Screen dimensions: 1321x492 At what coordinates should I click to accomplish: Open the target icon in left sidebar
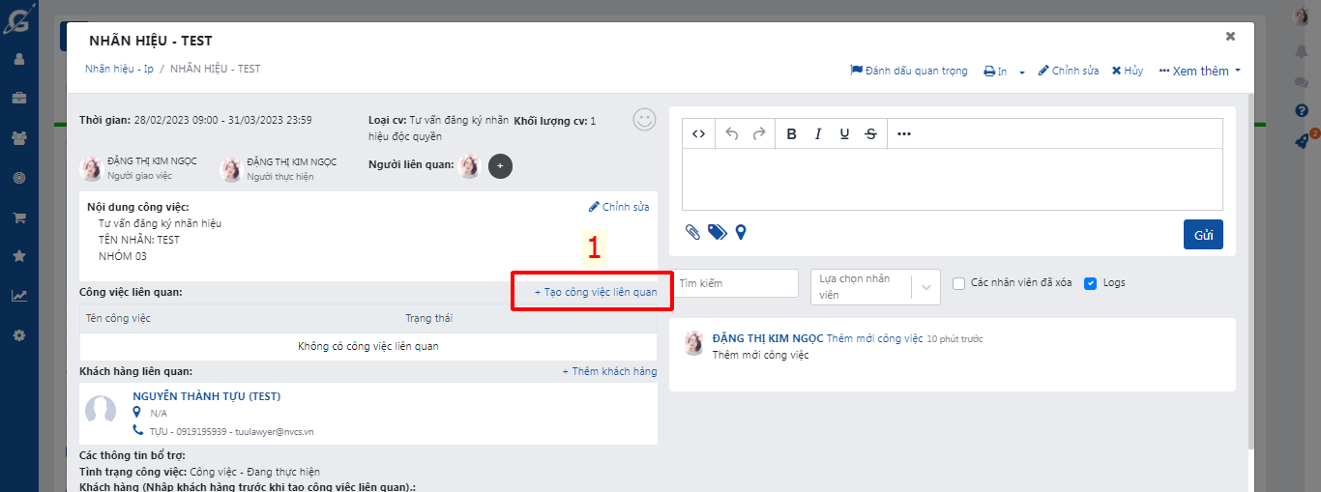coord(18,178)
